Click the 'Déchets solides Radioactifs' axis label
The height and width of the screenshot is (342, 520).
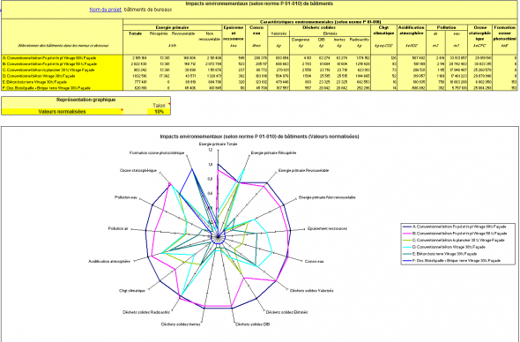click(146, 313)
